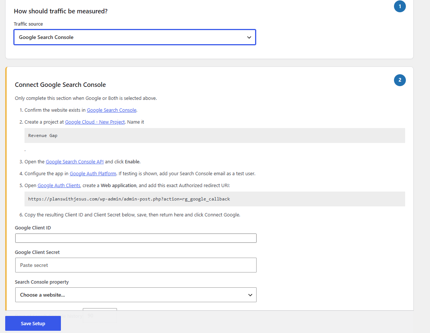Click the Search Console property label

[x=42, y=282]
